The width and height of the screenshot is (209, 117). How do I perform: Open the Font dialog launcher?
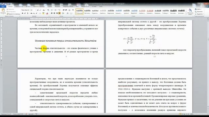click(49, 16)
